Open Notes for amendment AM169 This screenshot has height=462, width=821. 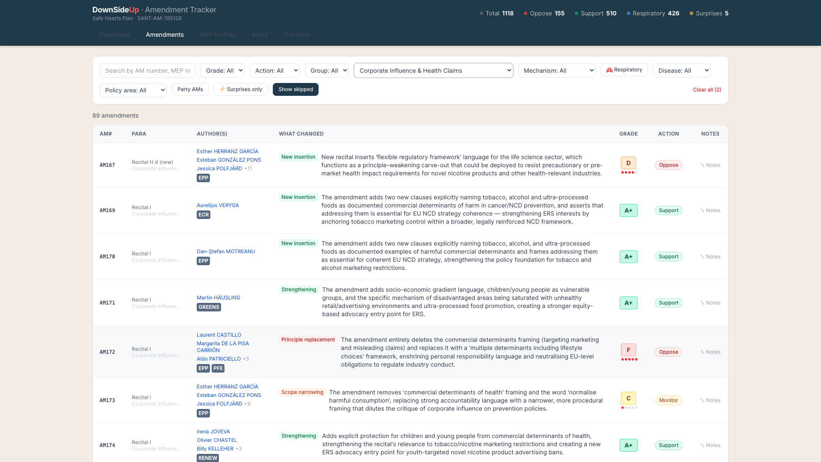710,210
